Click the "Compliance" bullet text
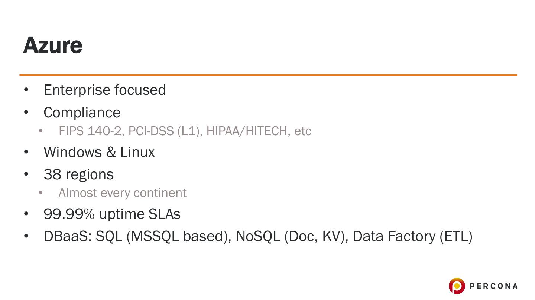Screen dimensions: 535x300 click(82, 113)
